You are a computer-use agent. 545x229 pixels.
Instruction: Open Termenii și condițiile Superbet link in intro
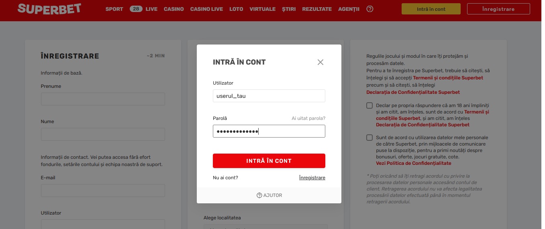coord(448,78)
